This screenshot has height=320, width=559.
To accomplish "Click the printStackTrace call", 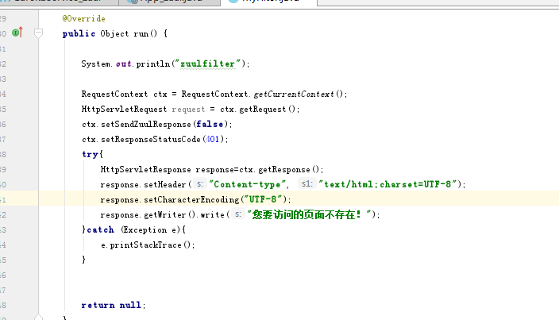I will (x=145, y=245).
